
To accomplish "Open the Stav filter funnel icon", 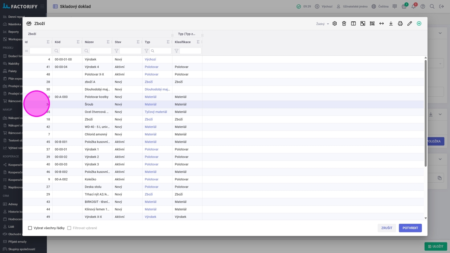I will (x=117, y=51).
